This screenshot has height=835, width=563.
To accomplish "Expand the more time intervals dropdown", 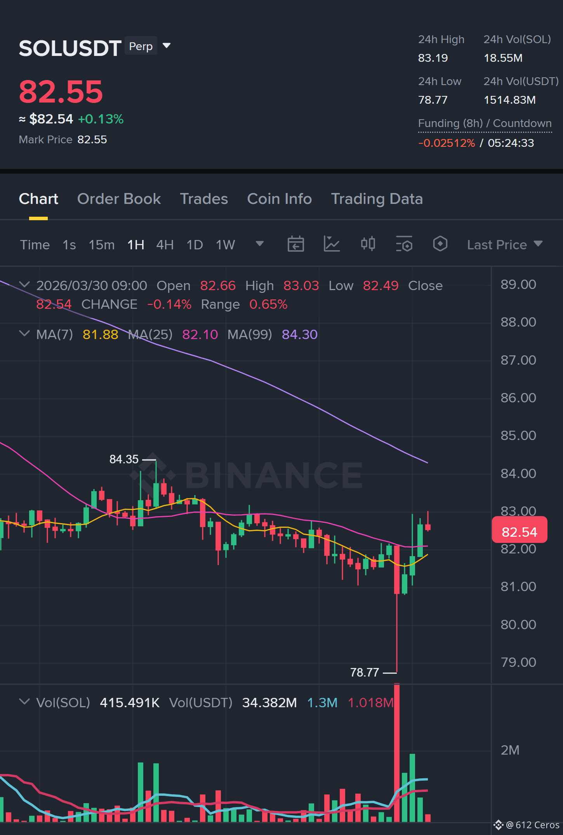I will (259, 244).
